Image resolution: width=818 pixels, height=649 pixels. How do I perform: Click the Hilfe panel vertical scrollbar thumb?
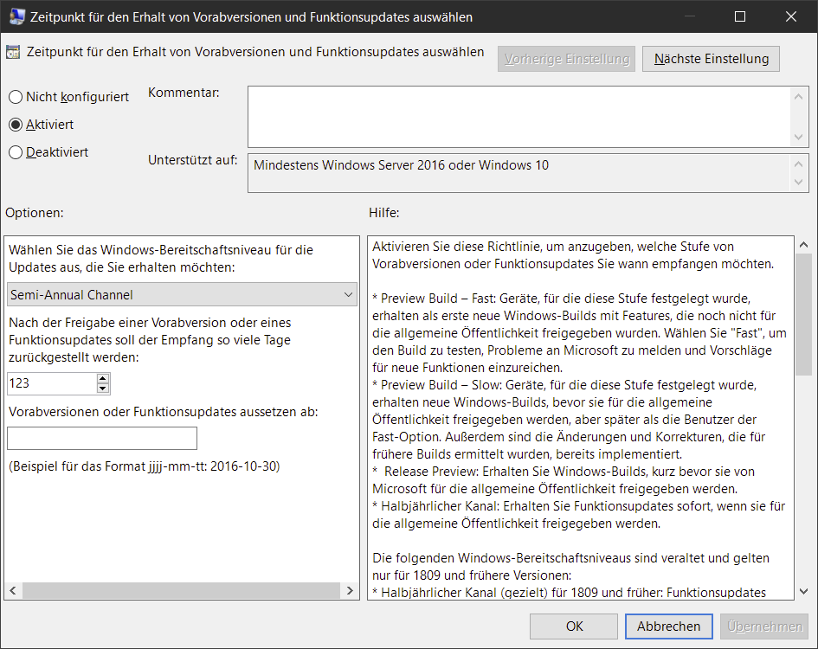point(803,314)
